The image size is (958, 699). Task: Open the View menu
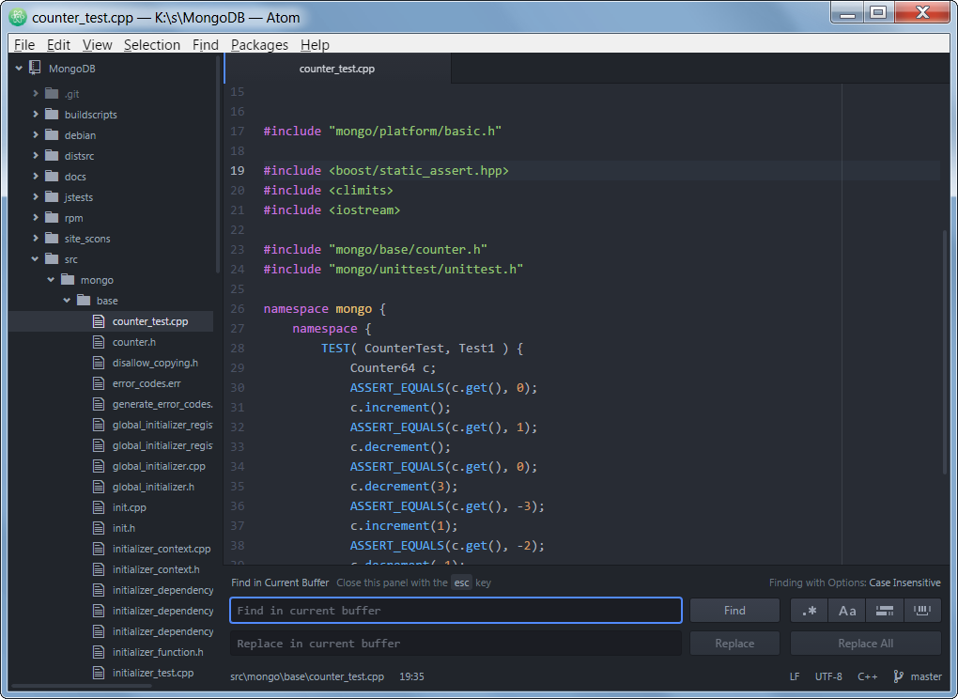click(97, 44)
